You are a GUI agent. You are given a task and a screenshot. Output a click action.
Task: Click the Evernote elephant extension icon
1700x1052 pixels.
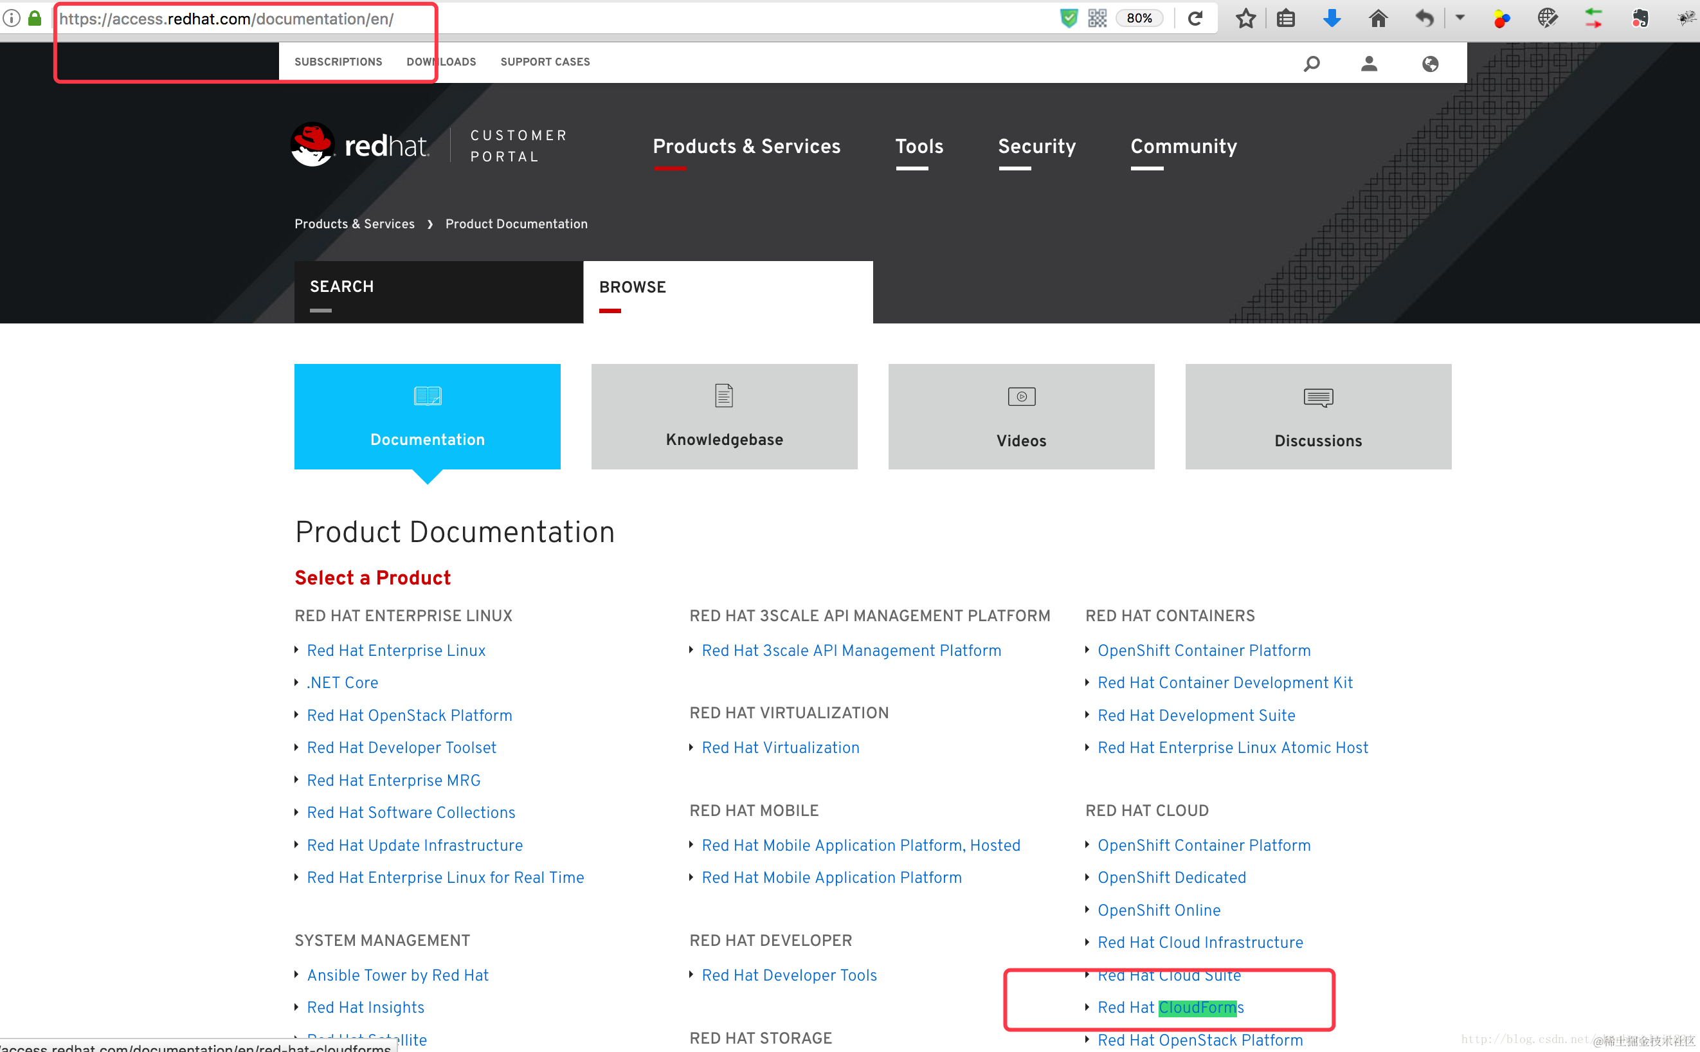pyautogui.click(x=1640, y=19)
